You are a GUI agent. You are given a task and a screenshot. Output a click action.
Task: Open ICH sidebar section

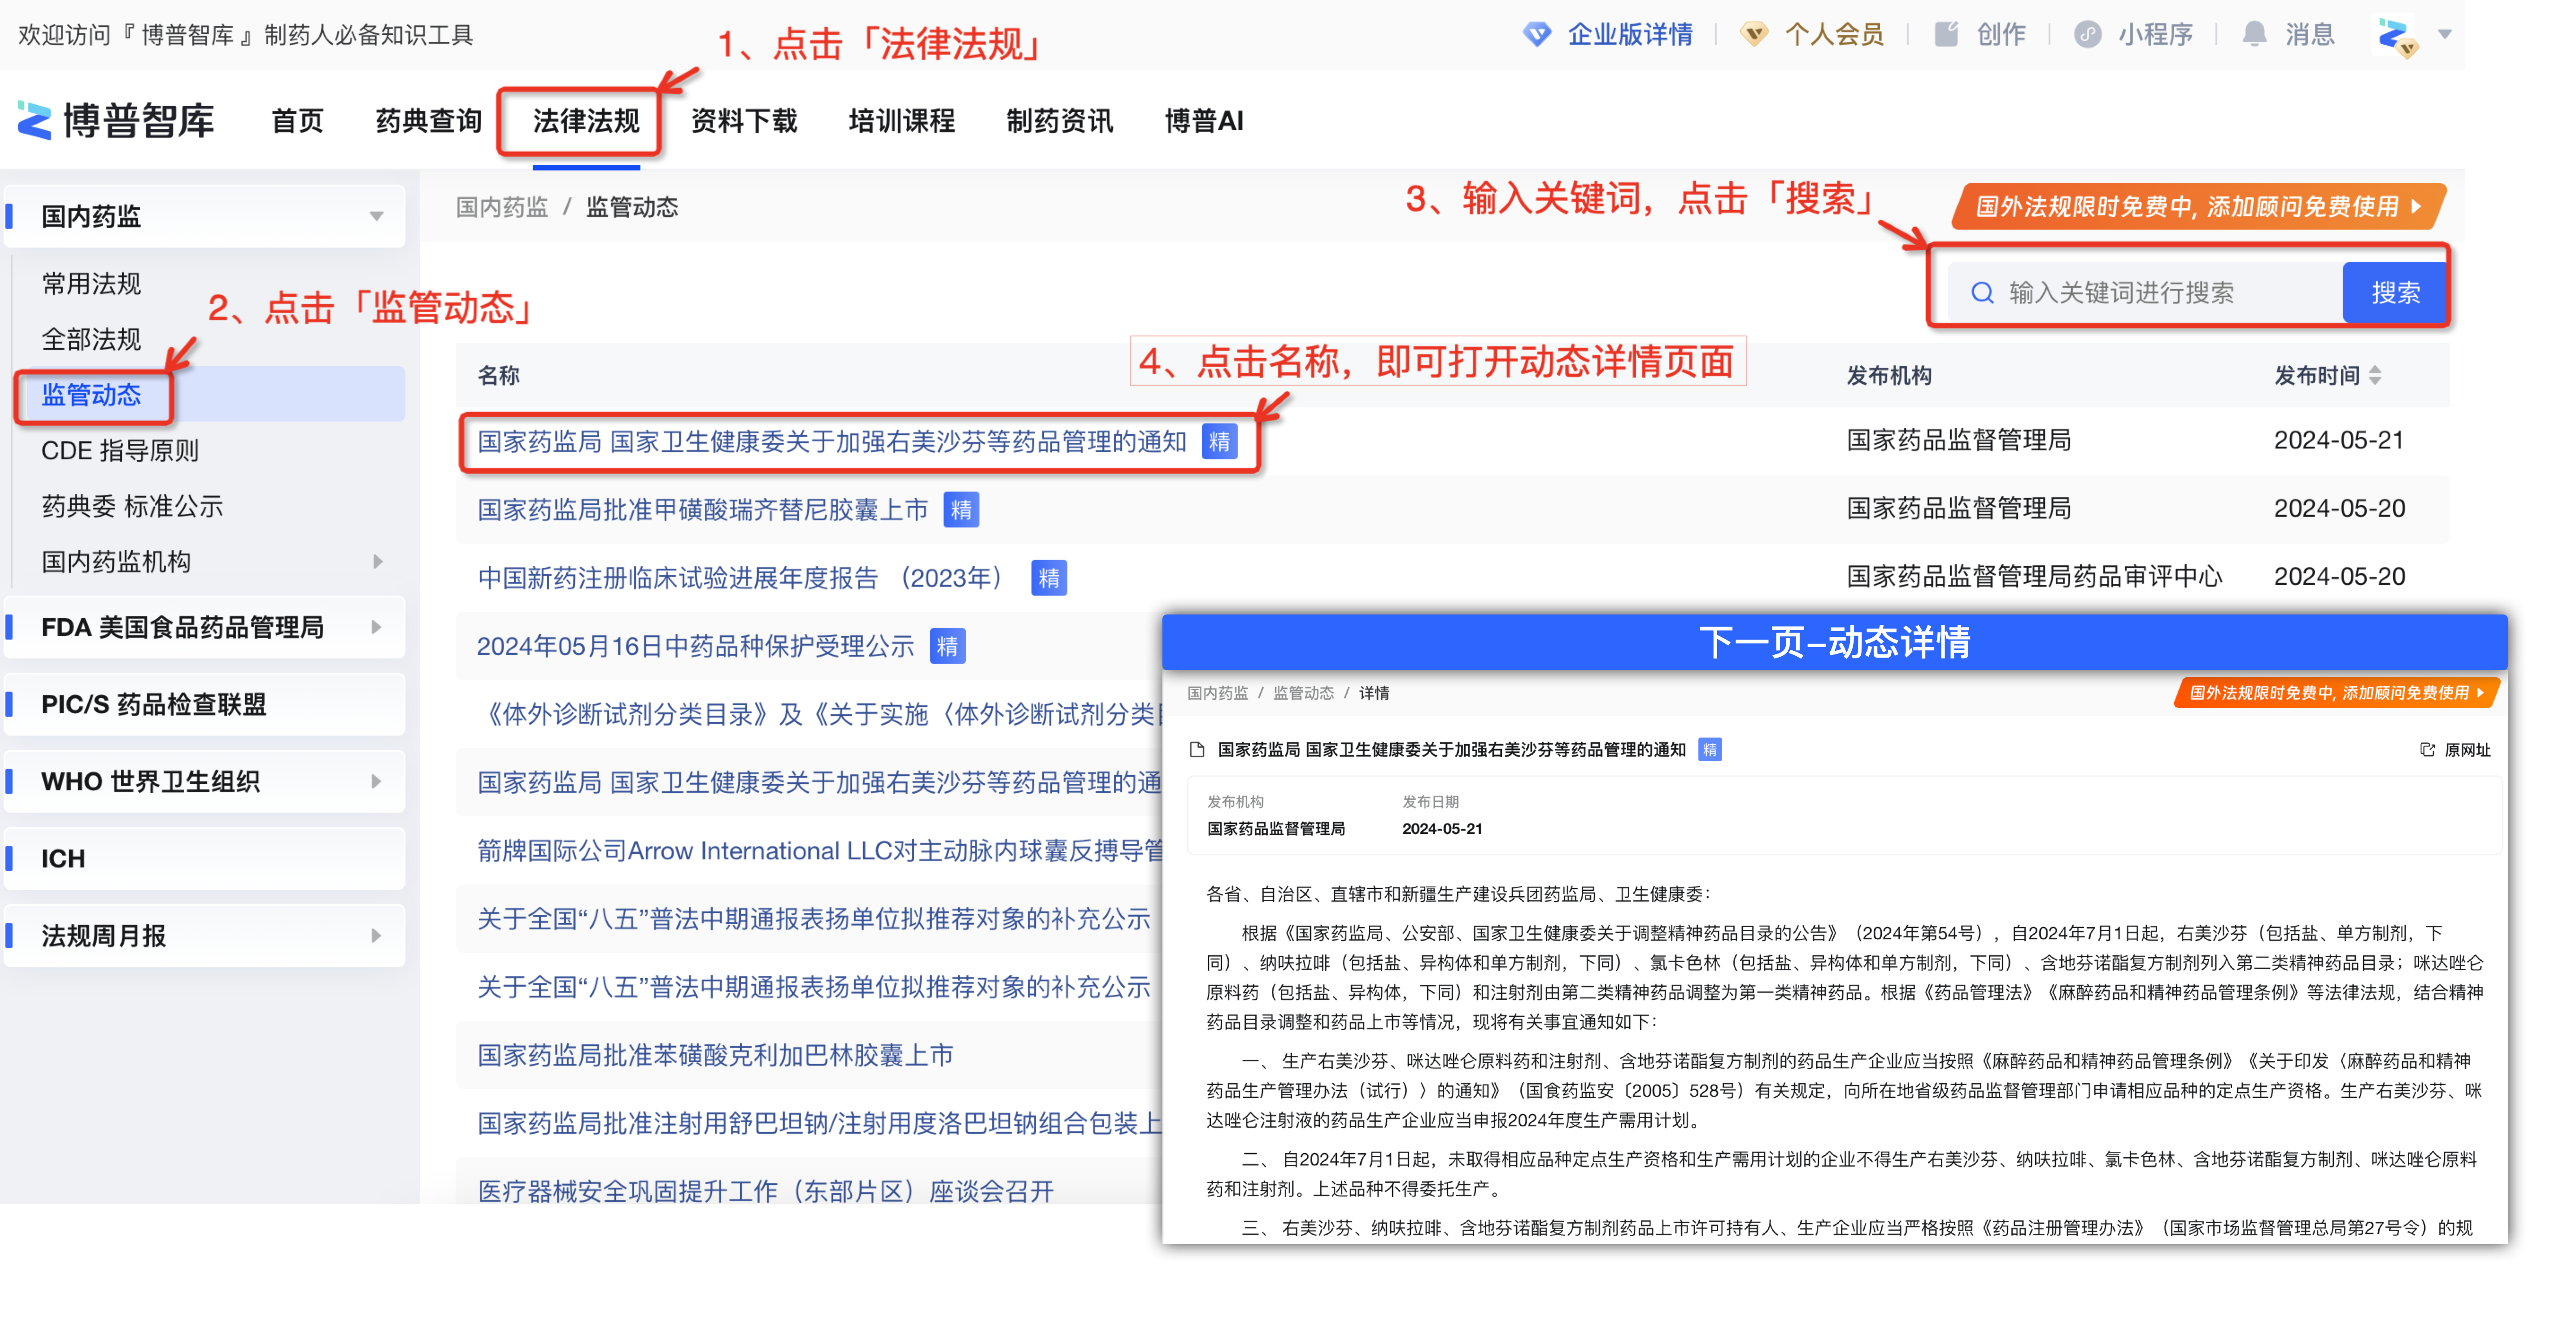pos(205,859)
